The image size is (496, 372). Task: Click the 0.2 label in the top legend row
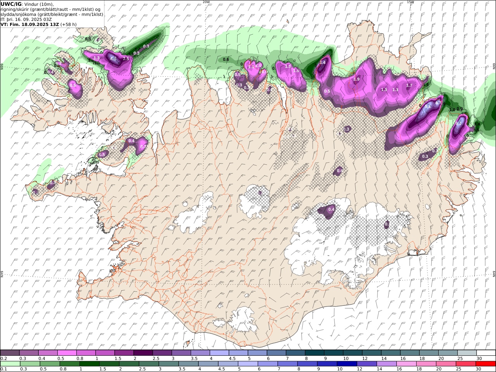(x=3, y=358)
